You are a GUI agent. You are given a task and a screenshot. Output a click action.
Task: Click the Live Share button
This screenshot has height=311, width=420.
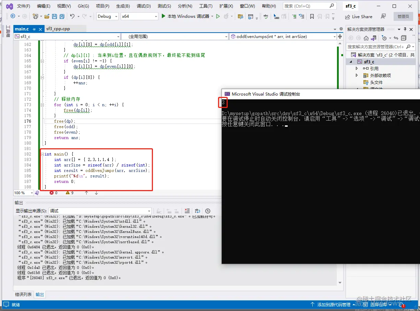(359, 16)
